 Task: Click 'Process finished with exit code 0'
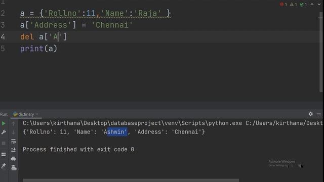(x=78, y=150)
